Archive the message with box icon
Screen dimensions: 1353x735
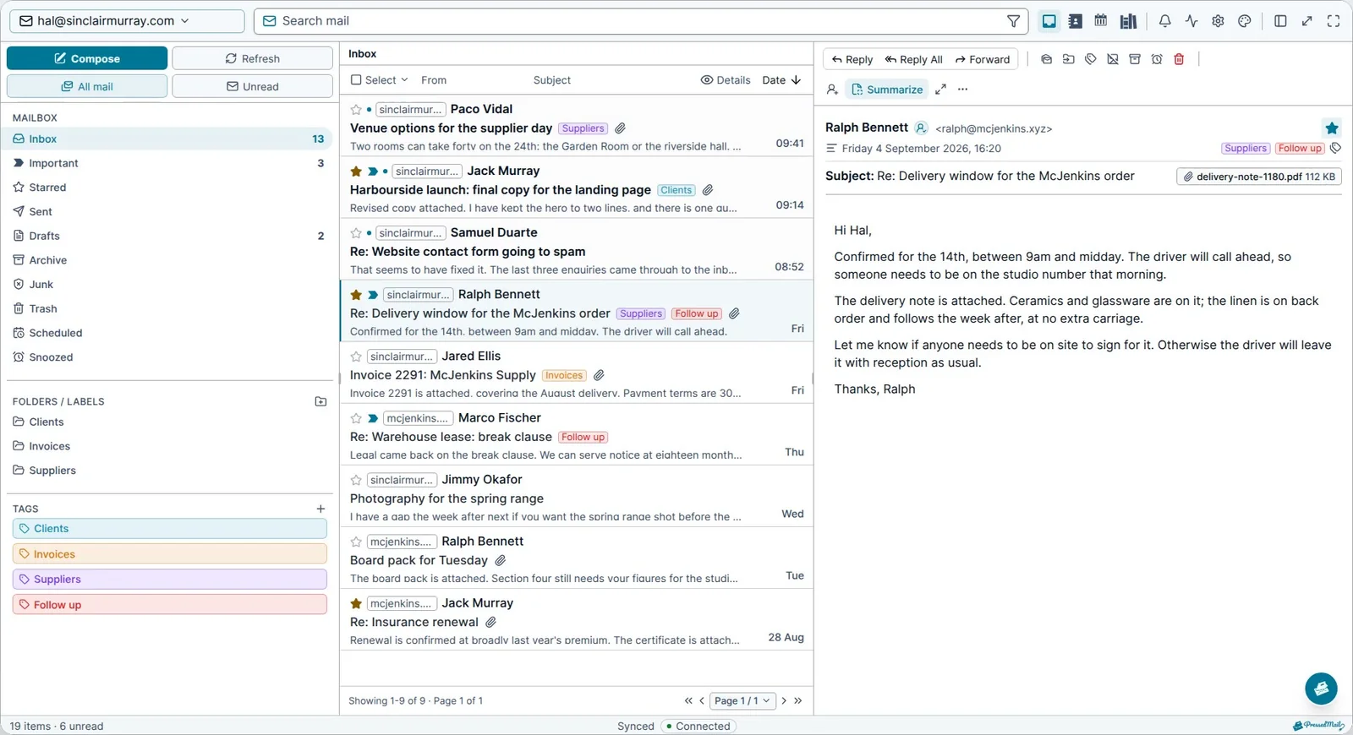[1135, 59]
